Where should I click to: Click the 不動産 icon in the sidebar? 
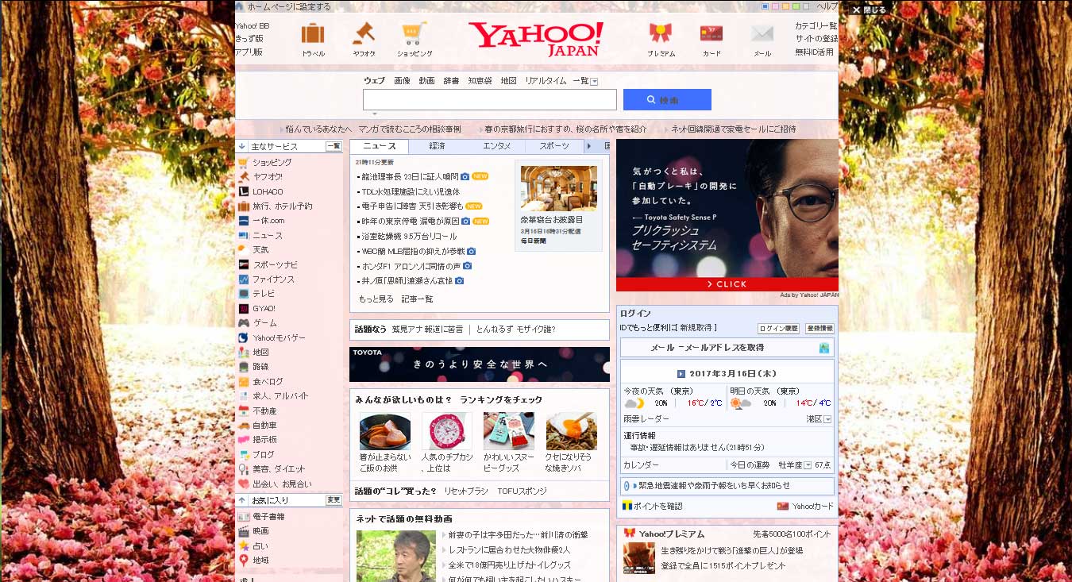pos(244,411)
